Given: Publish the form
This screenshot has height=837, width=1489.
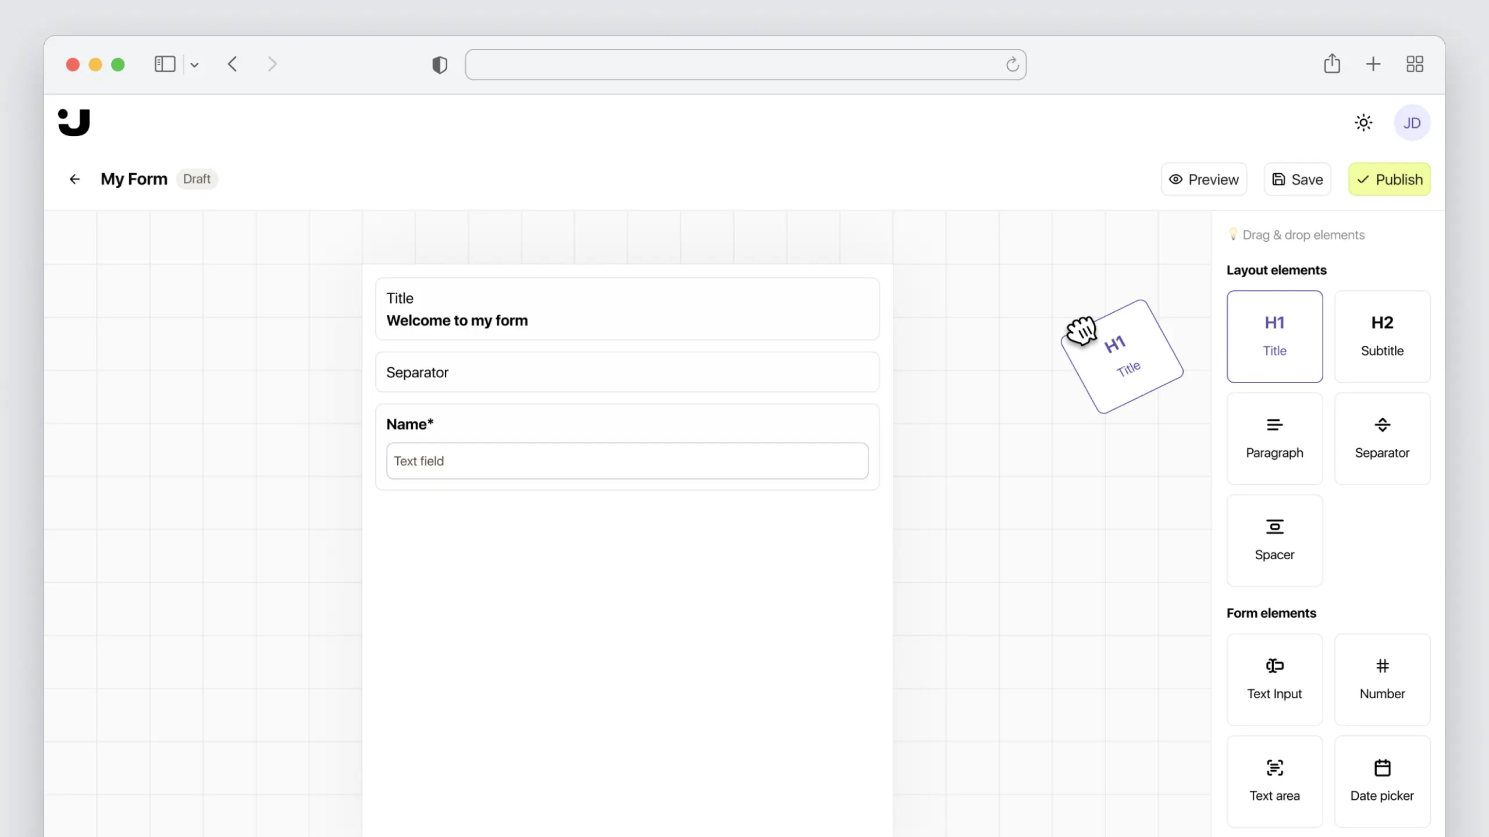Looking at the screenshot, I should pyautogui.click(x=1389, y=179).
